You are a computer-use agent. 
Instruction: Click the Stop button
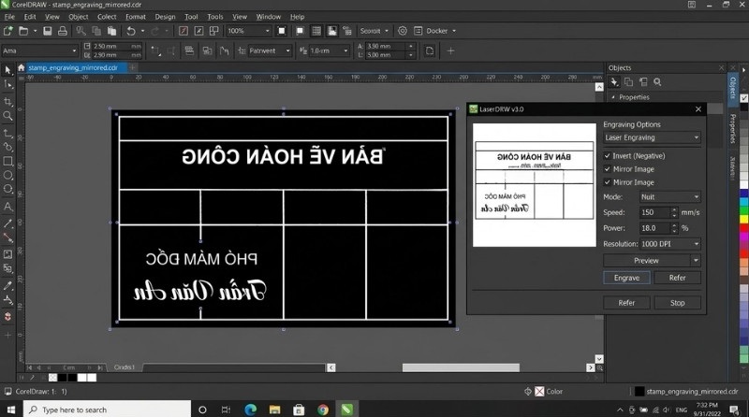click(677, 303)
